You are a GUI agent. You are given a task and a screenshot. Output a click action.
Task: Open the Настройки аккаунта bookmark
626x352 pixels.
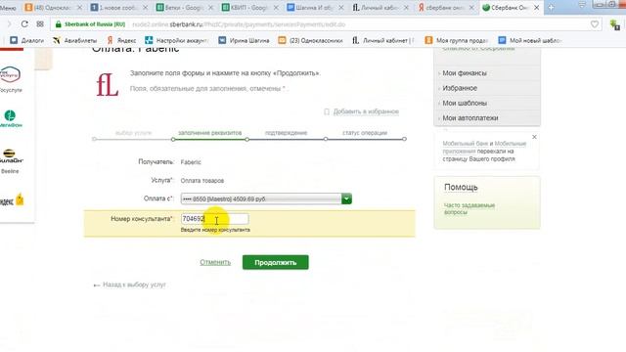[177, 40]
